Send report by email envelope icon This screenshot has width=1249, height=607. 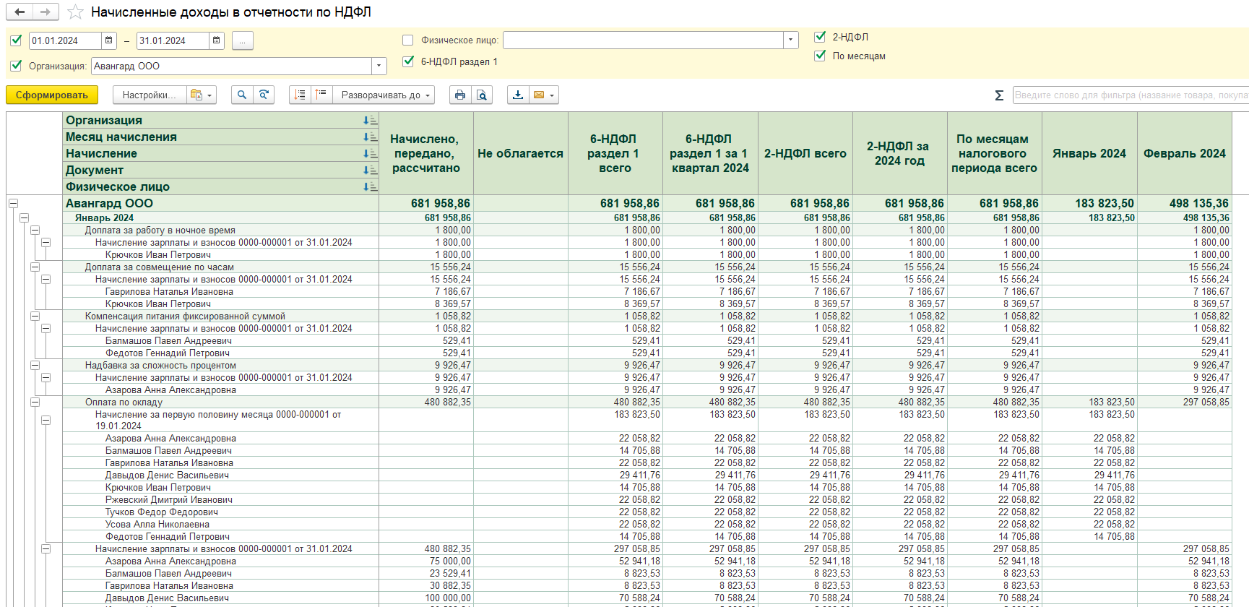tap(539, 95)
